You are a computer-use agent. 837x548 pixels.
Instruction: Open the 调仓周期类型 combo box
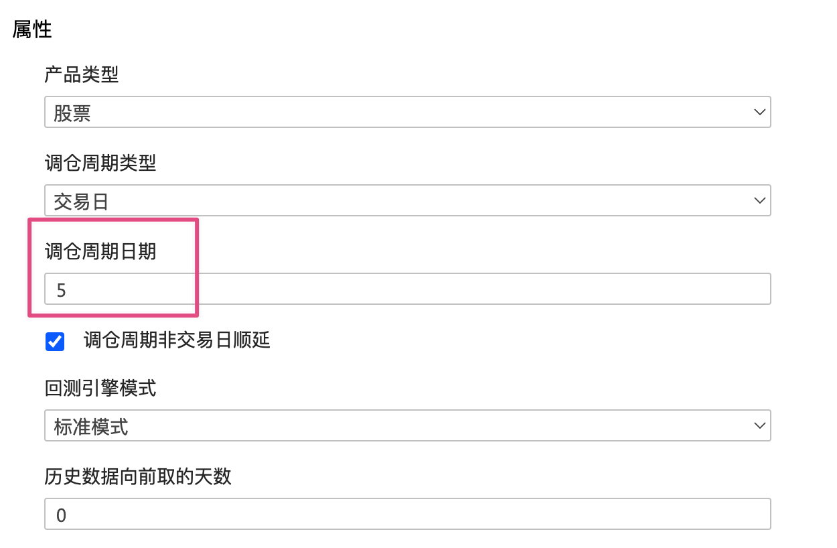pyautogui.click(x=407, y=201)
